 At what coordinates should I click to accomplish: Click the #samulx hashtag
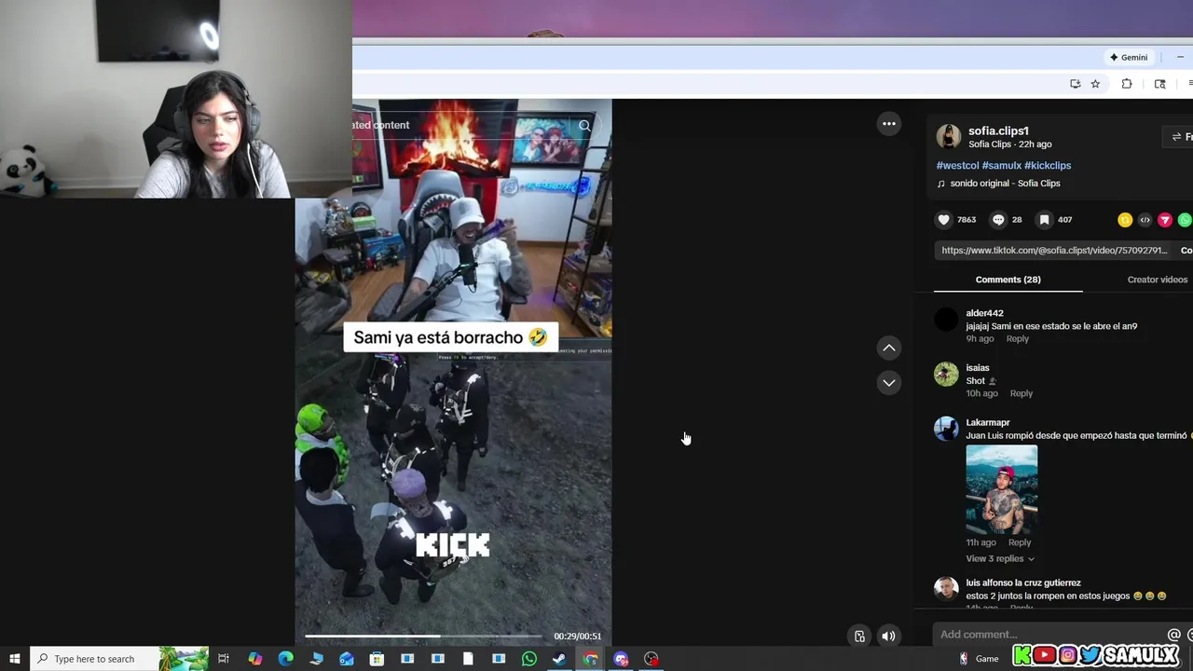point(1002,166)
